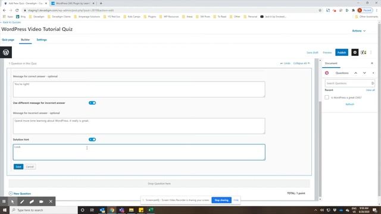Click the WordPress logo icon

tap(6, 52)
